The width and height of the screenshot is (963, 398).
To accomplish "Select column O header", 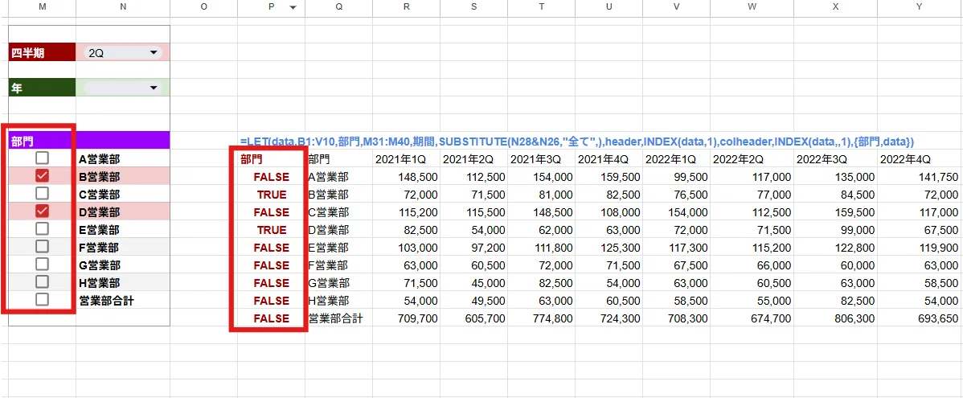I will coord(203,6).
